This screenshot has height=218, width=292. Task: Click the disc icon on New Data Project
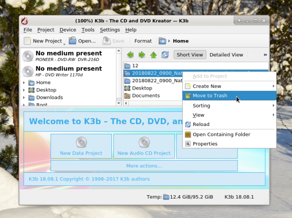click(81, 142)
